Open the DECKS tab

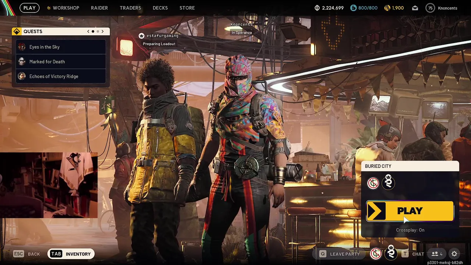click(x=160, y=8)
